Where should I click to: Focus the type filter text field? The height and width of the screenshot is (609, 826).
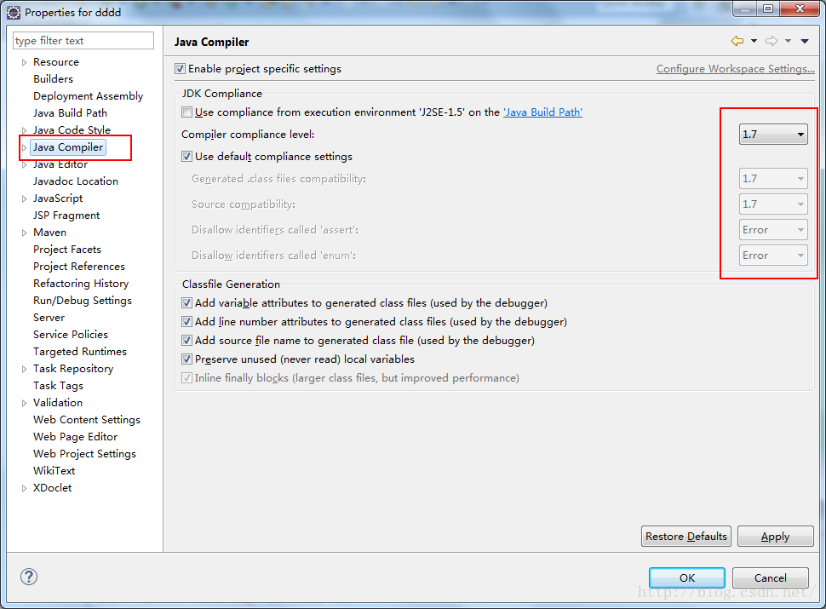click(83, 41)
